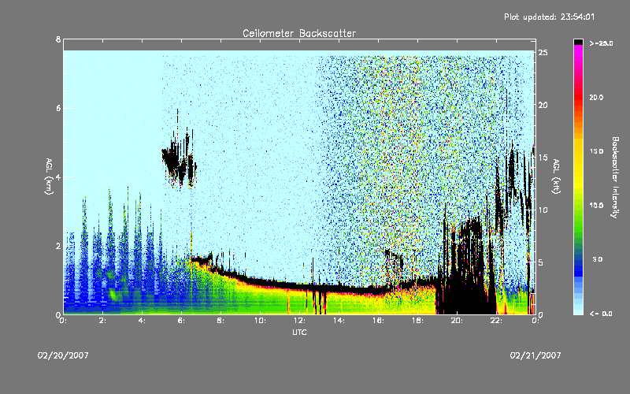The width and height of the screenshot is (630, 394).
Task: Click the 'AGL (km)' left axis label
Action: [x=49, y=177]
